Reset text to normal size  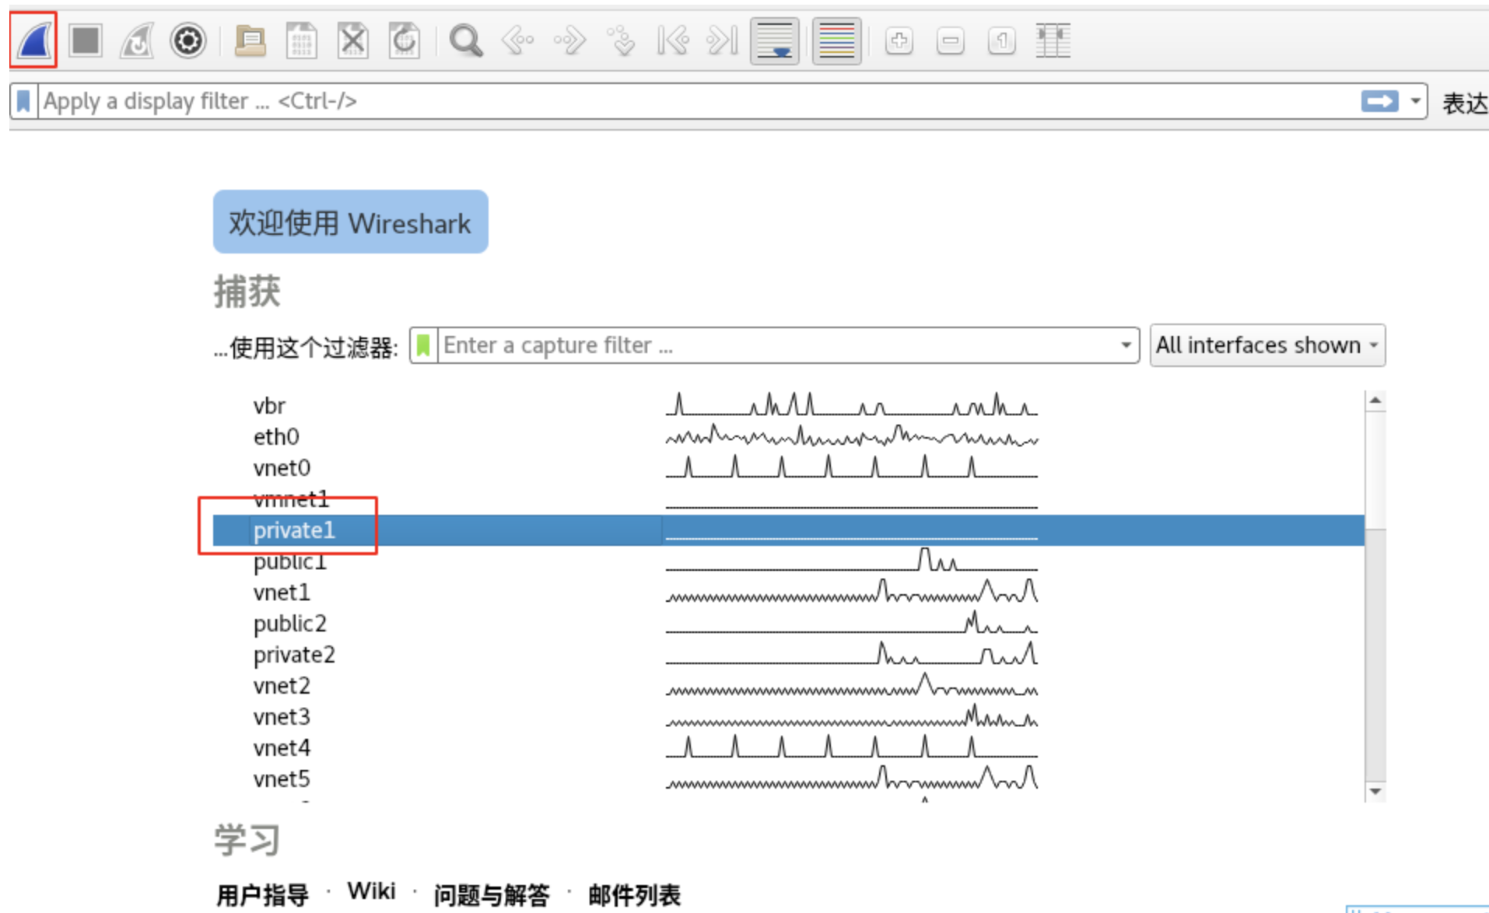coord(1001,40)
